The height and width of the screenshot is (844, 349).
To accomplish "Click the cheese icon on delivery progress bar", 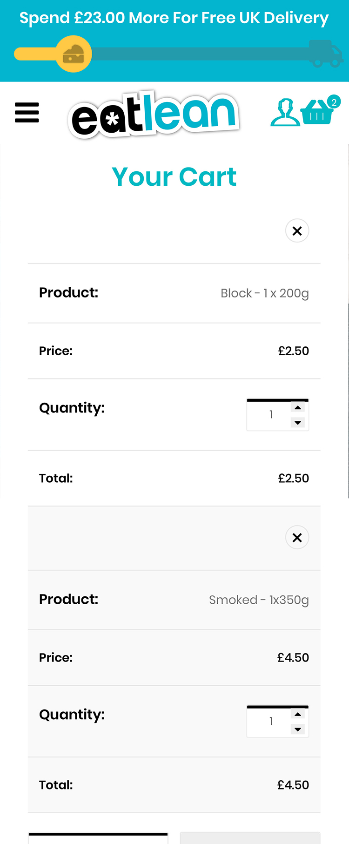I will [74, 54].
